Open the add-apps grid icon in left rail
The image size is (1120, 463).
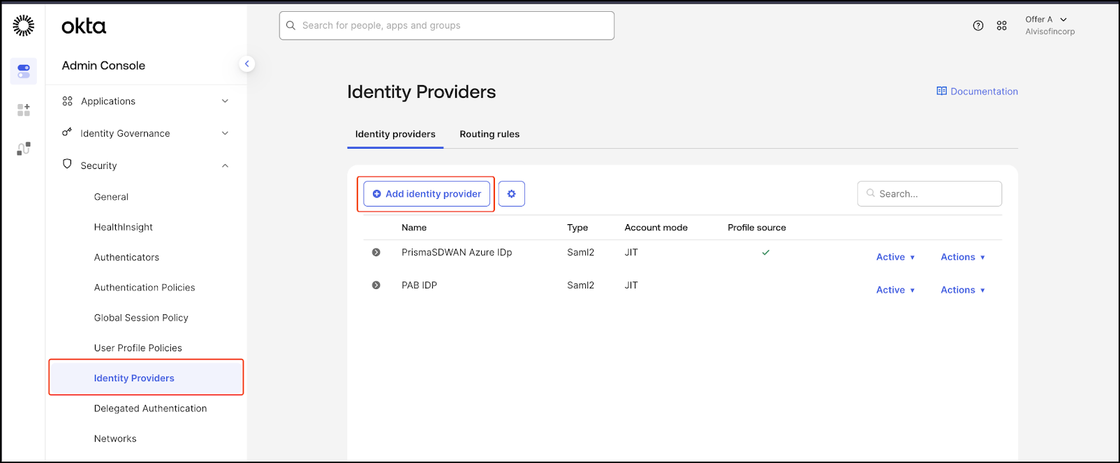click(24, 110)
